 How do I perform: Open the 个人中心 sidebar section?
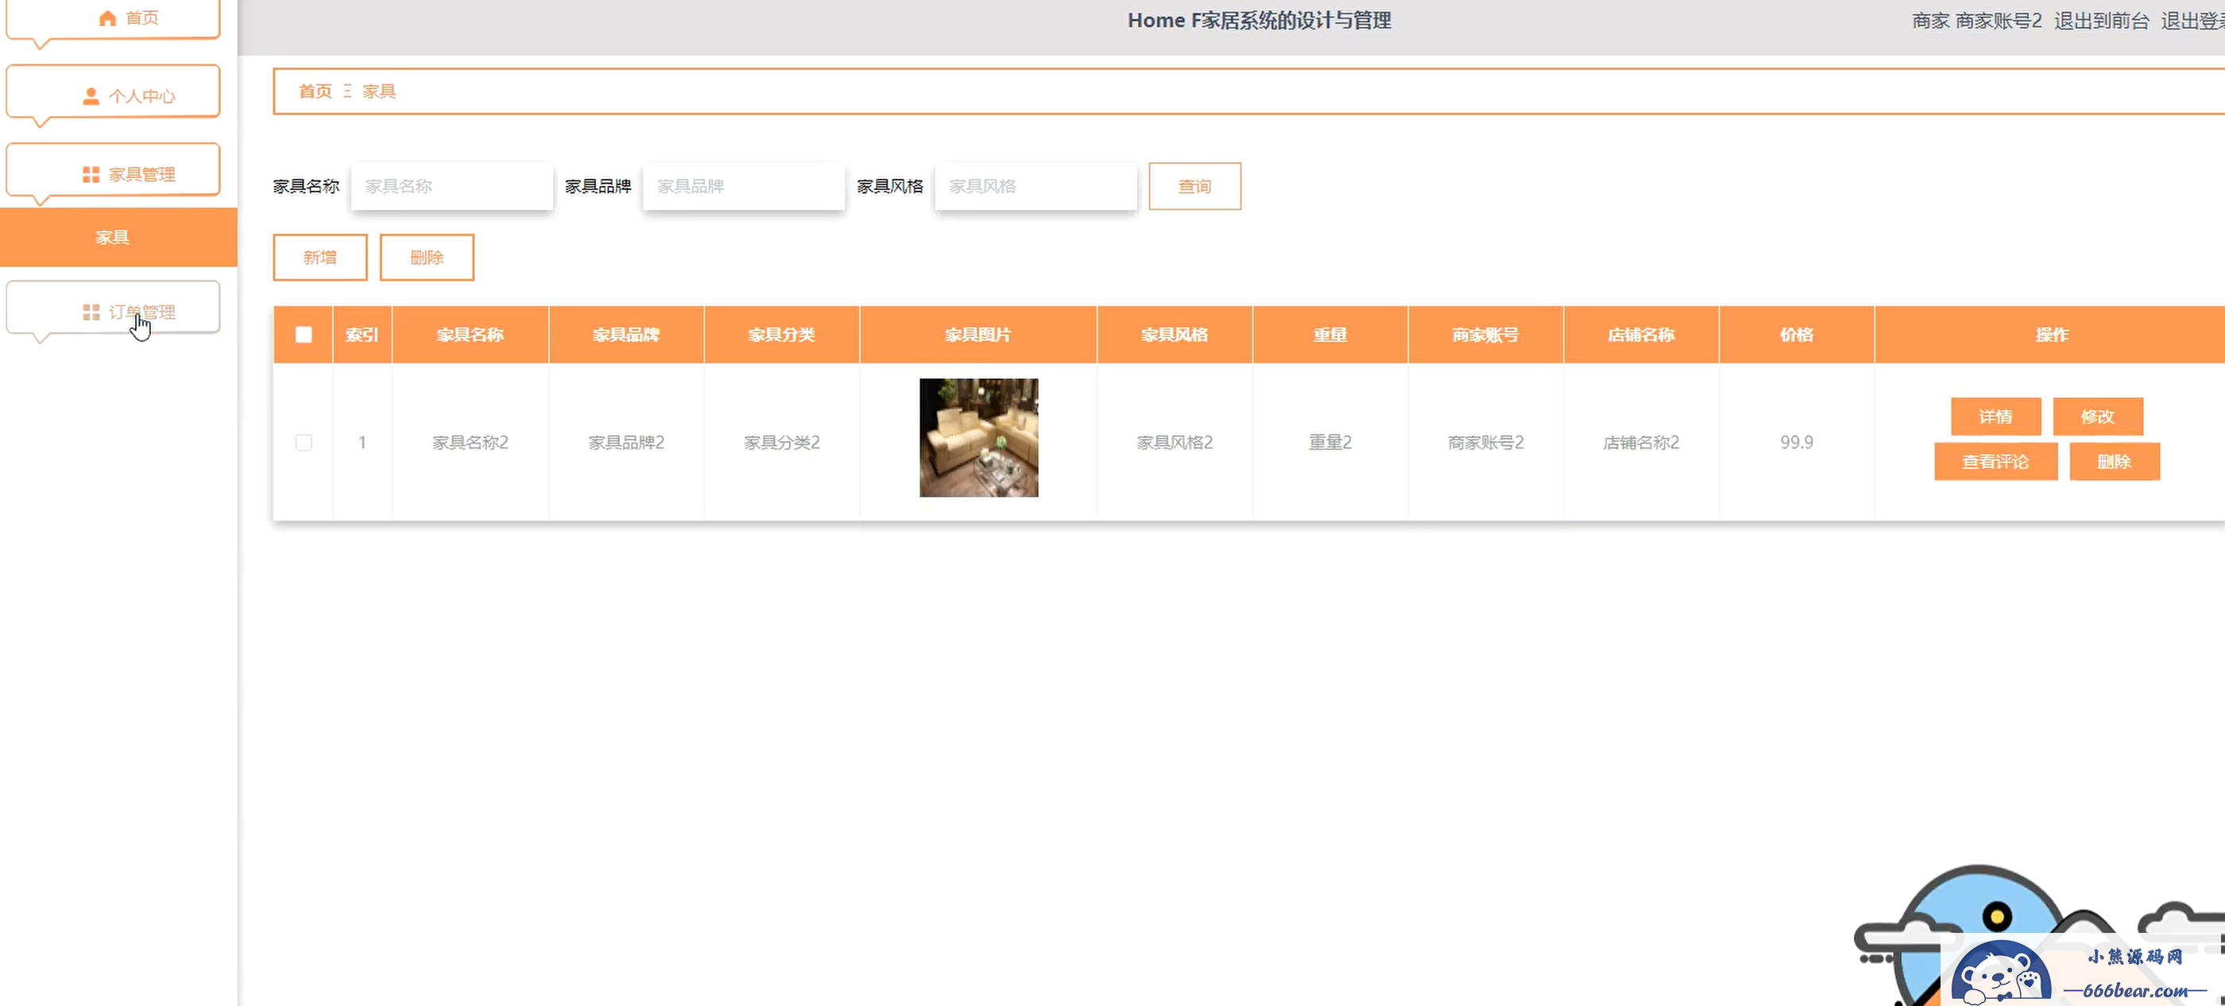141,96
